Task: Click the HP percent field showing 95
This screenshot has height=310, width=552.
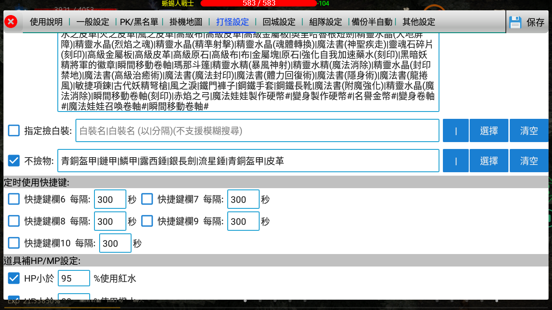Action: (x=74, y=279)
